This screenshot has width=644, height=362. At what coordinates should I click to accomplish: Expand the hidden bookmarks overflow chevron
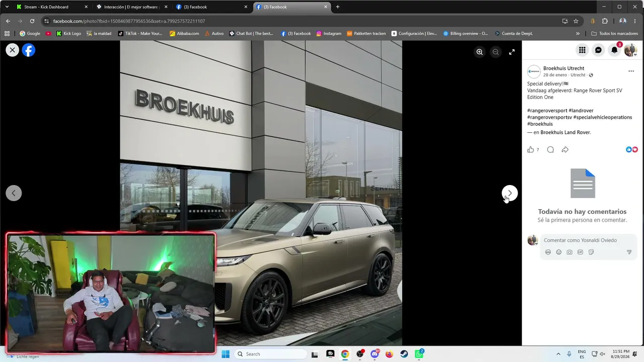pos(578,34)
